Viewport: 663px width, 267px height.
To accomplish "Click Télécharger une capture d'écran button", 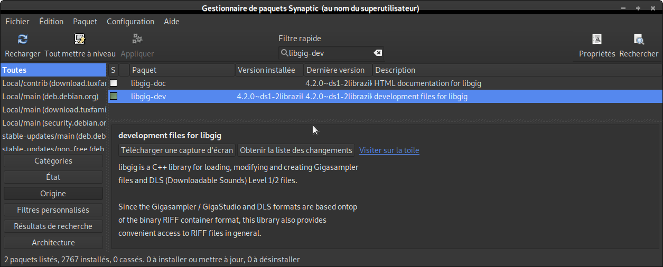I will 177,150.
